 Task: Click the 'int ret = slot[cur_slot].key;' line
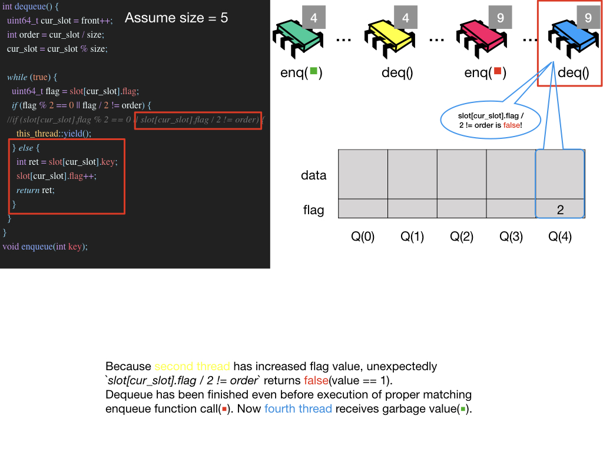click(x=67, y=162)
